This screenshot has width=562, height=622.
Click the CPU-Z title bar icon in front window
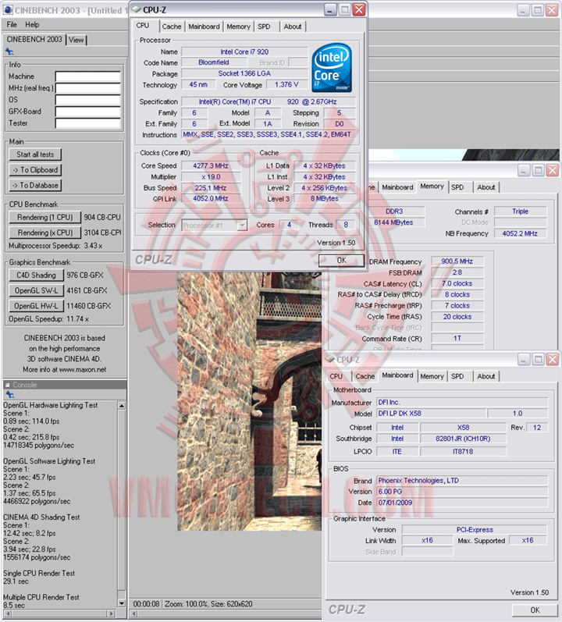point(137,9)
